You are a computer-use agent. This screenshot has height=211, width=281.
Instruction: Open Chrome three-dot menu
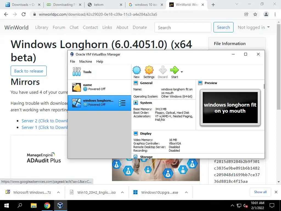tap(275, 14)
